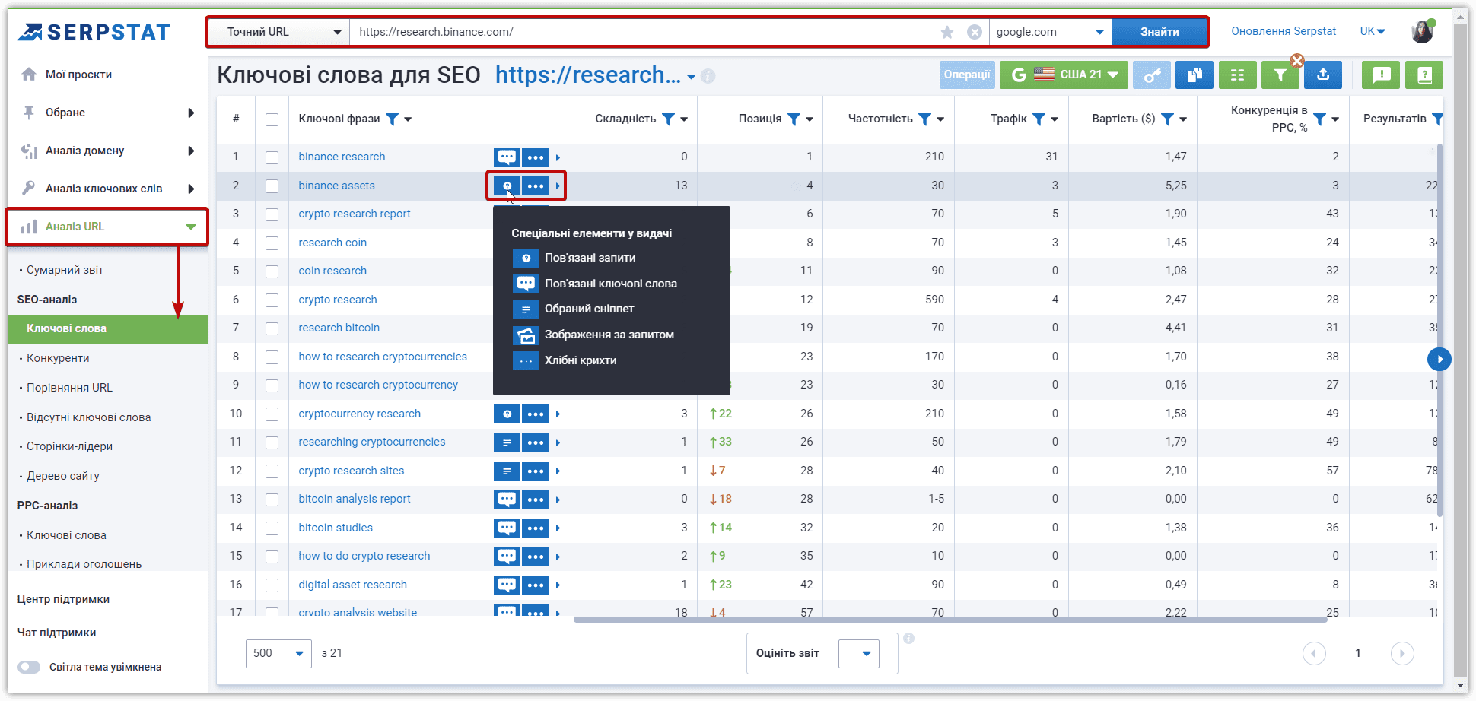Viewport: 1476px width, 701px height.
Task: Click snippet icon for researching cryptocurrencies row
Action: (x=507, y=442)
